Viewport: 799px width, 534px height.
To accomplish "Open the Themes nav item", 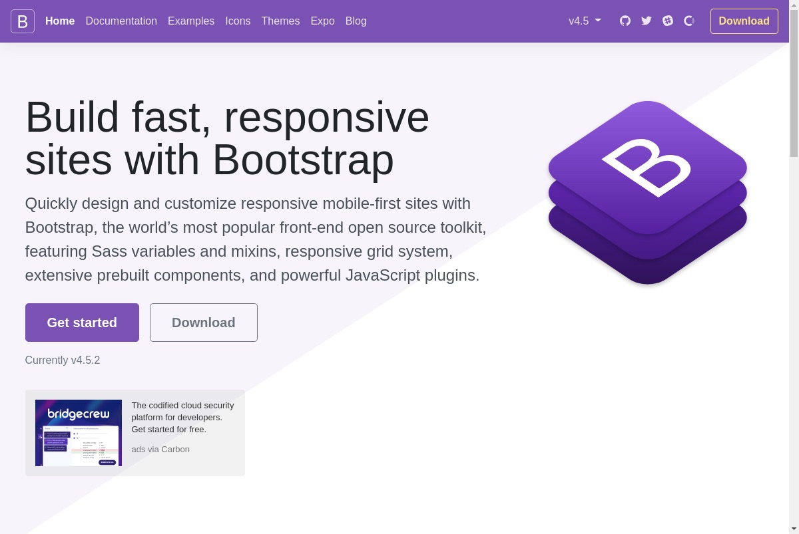I will [280, 21].
